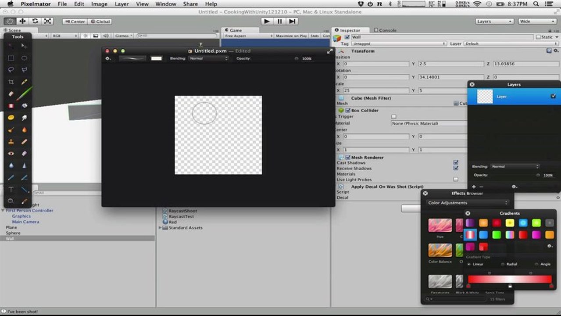Toggle the Box Collider component checkbox
This screenshot has width=561, height=316.
[x=348, y=111]
